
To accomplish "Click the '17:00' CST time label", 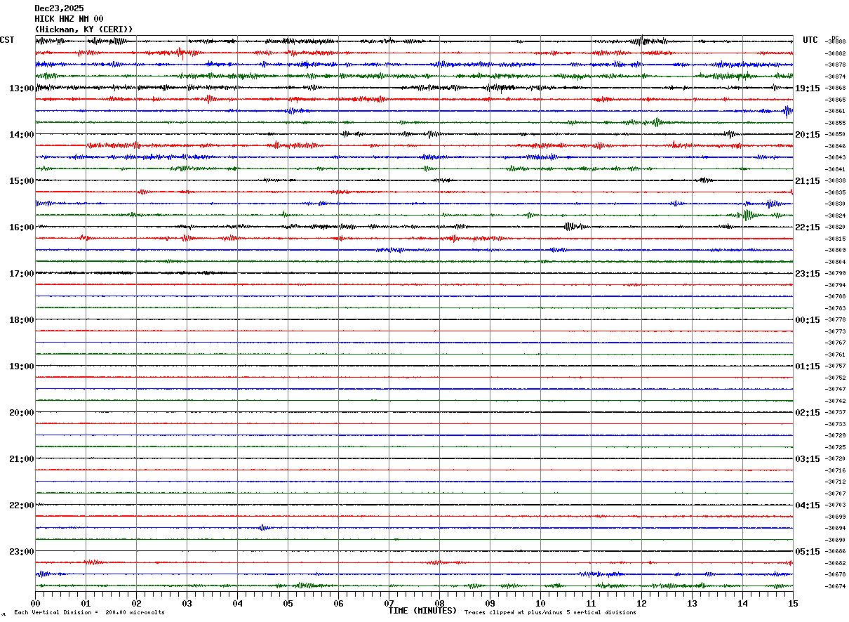I will [x=21, y=274].
